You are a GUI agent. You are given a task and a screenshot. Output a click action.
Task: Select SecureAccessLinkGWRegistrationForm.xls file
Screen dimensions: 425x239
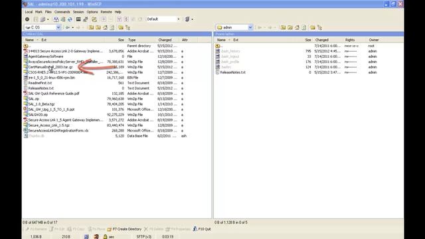pos(58,131)
